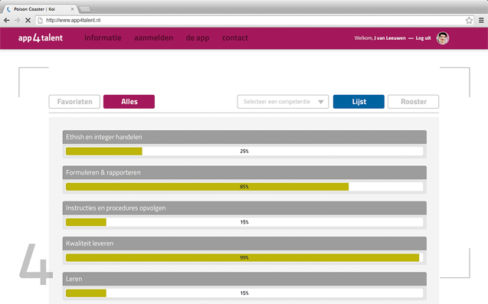Select the Lijst view button
The height and width of the screenshot is (304, 488).
coord(359,102)
